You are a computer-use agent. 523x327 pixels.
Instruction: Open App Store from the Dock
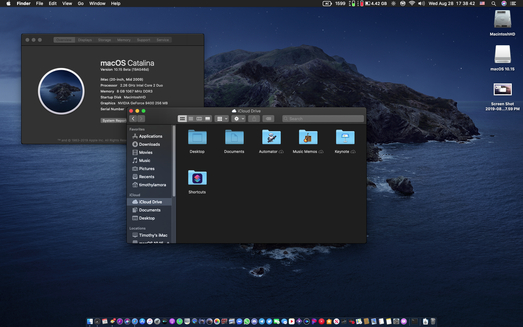pos(142,321)
